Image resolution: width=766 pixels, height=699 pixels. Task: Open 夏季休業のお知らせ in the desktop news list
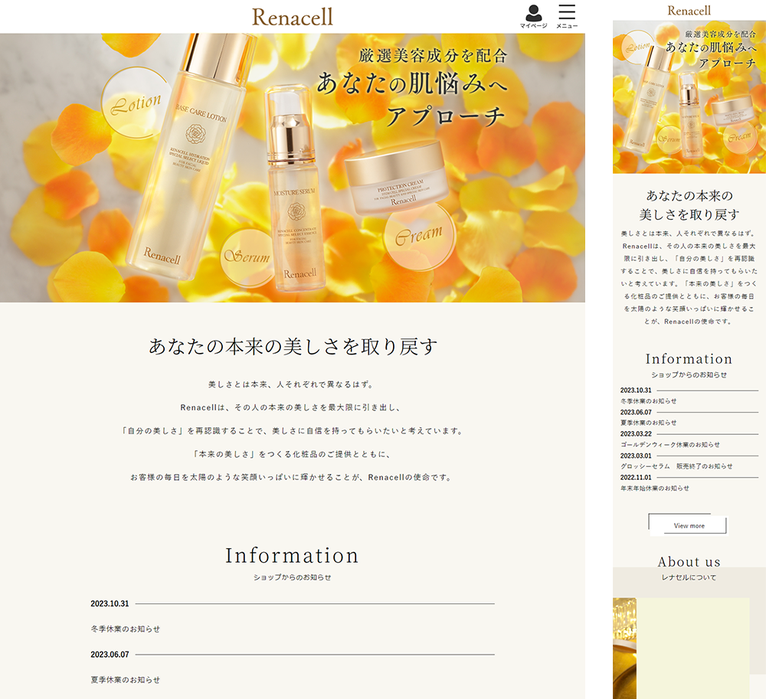(126, 679)
